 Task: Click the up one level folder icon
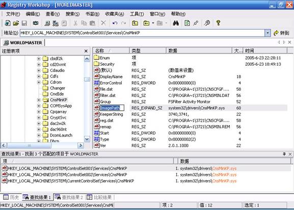coord(135,23)
